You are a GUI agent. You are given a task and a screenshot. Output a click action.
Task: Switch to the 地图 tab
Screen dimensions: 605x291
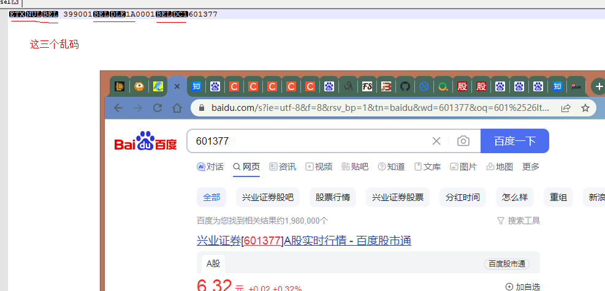[x=500, y=167]
